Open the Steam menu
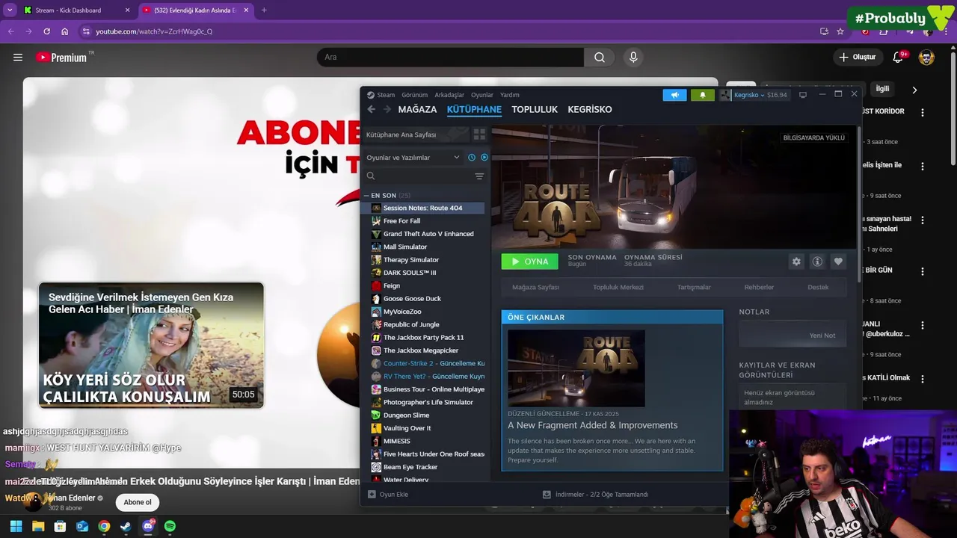 pos(381,95)
